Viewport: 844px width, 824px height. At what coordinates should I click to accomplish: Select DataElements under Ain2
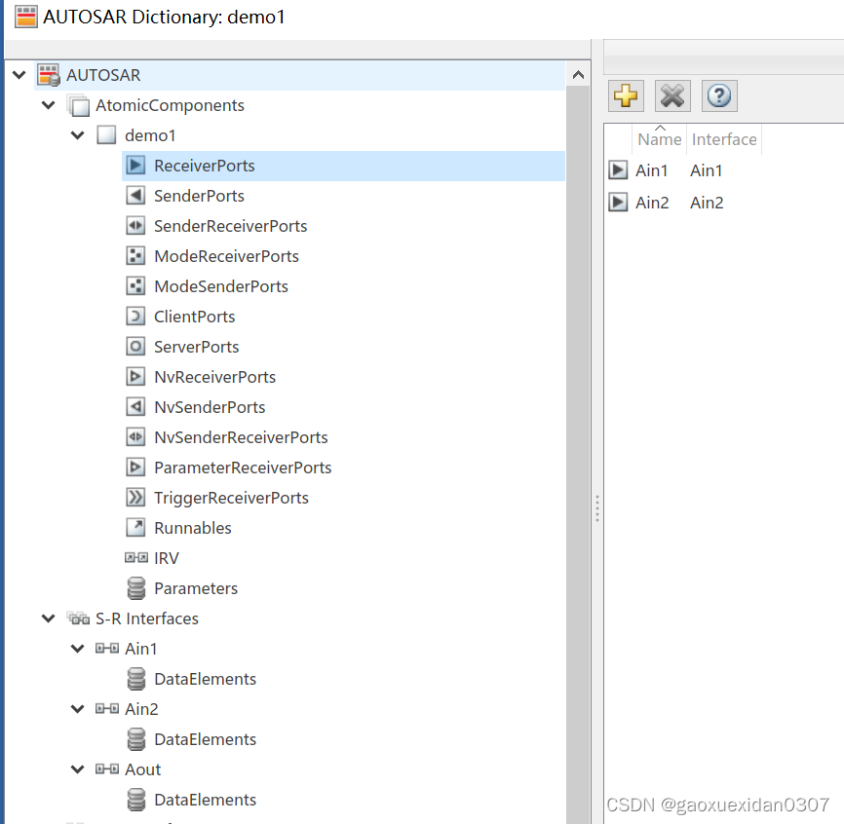[x=205, y=739]
